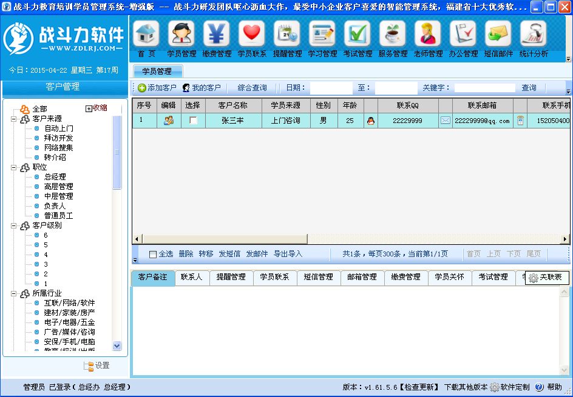The width and height of the screenshot is (573, 397).
Task: Show 我的客户 list
Action: coord(202,88)
